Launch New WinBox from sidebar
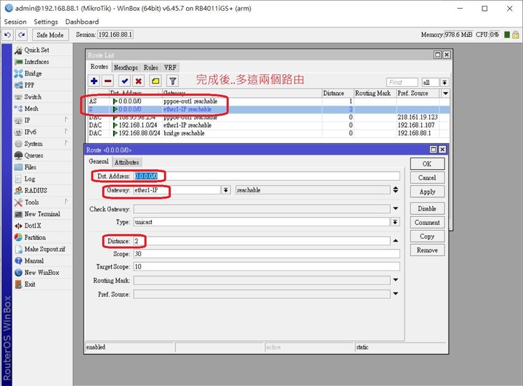The width and height of the screenshot is (523, 386). 41,272
